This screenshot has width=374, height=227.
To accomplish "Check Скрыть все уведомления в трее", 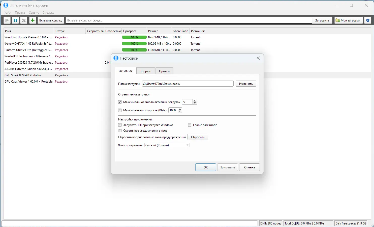I will [x=120, y=131].
